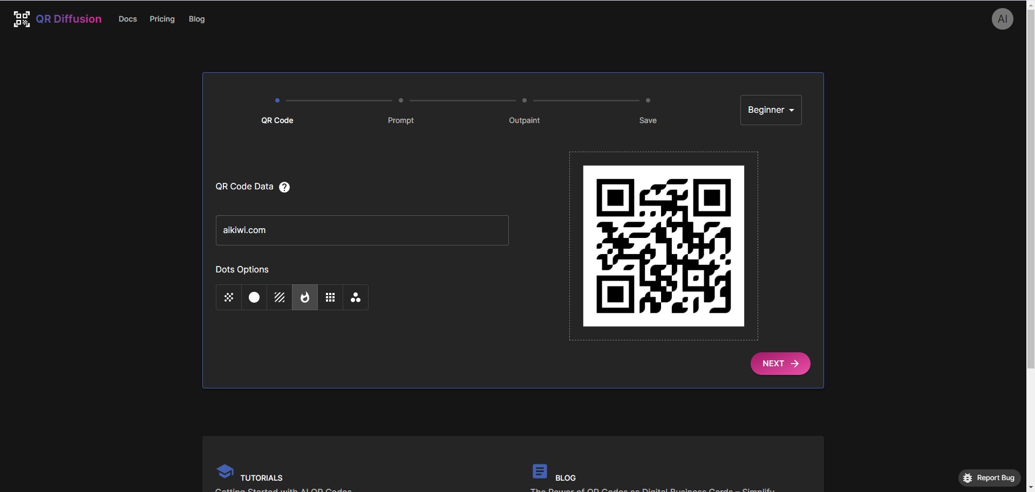Screen dimensions: 1035x492
Task: Select the diagonal lines dots option
Action: point(280,297)
